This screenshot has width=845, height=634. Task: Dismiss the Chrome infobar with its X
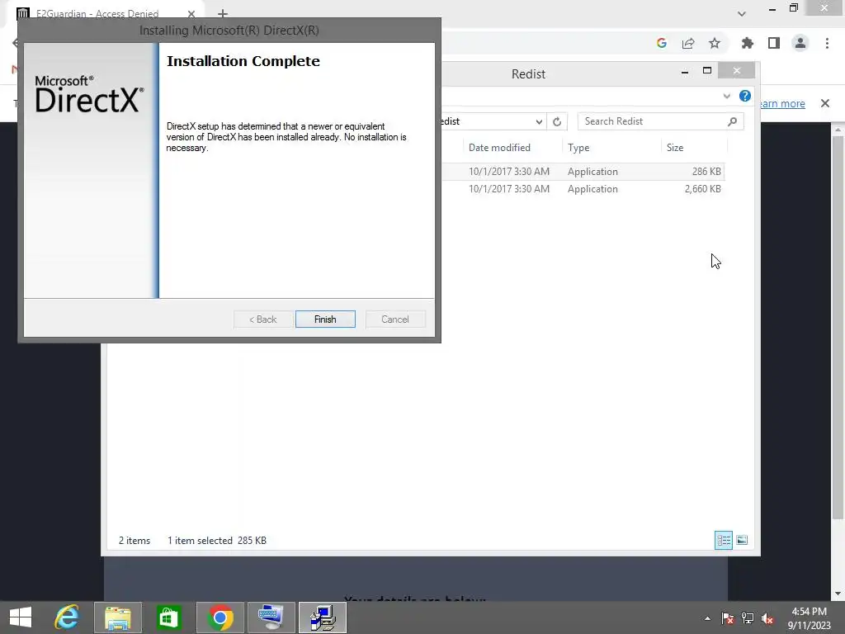[x=824, y=103]
